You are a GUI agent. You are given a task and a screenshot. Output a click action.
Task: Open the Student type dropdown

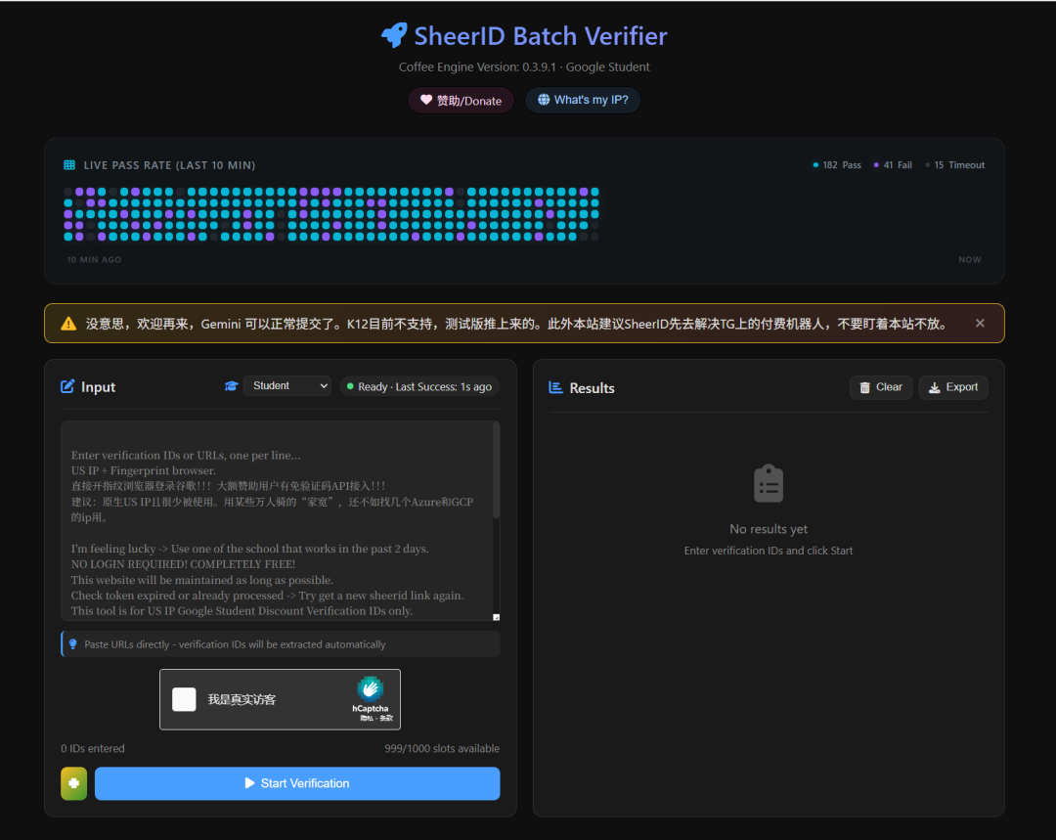point(287,386)
